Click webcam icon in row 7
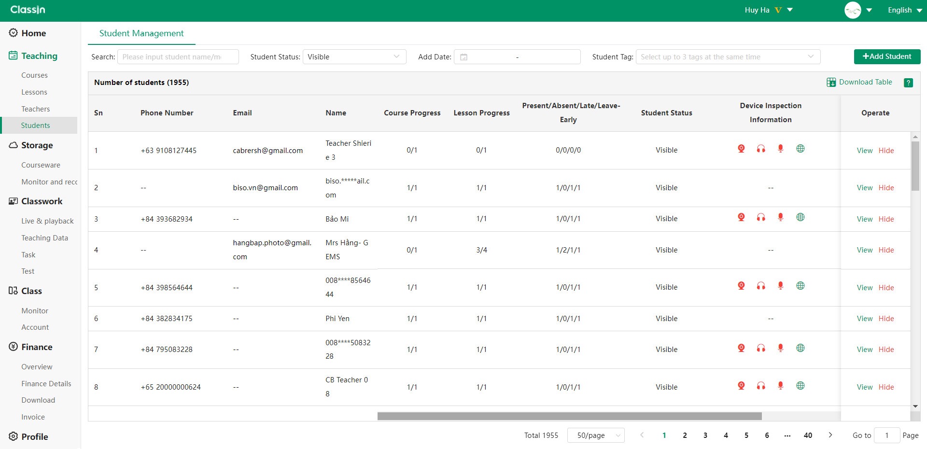 (741, 348)
